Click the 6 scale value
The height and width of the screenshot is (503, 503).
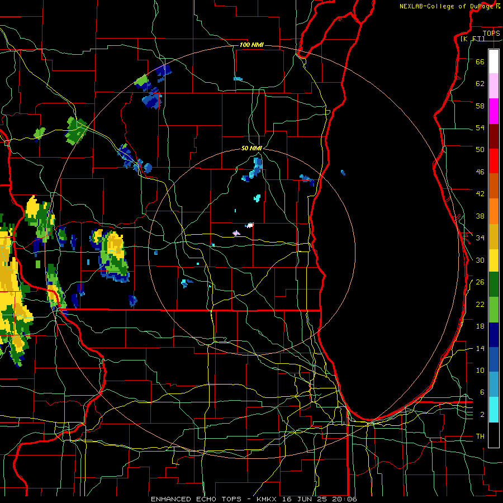(482, 392)
